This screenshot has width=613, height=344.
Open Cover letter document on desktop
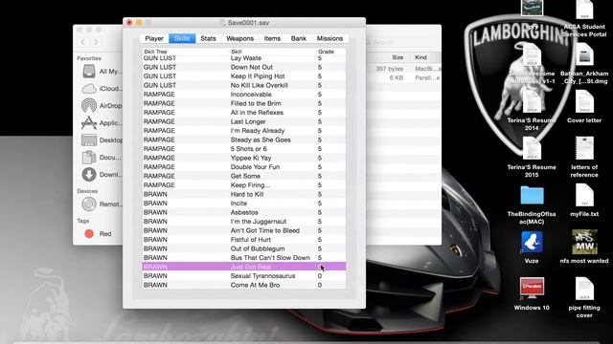(x=584, y=102)
